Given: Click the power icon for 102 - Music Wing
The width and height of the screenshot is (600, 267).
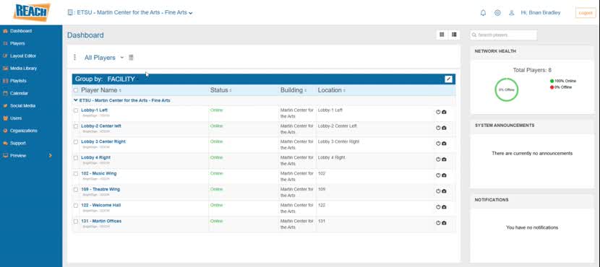Looking at the screenshot, I should pos(438,175).
